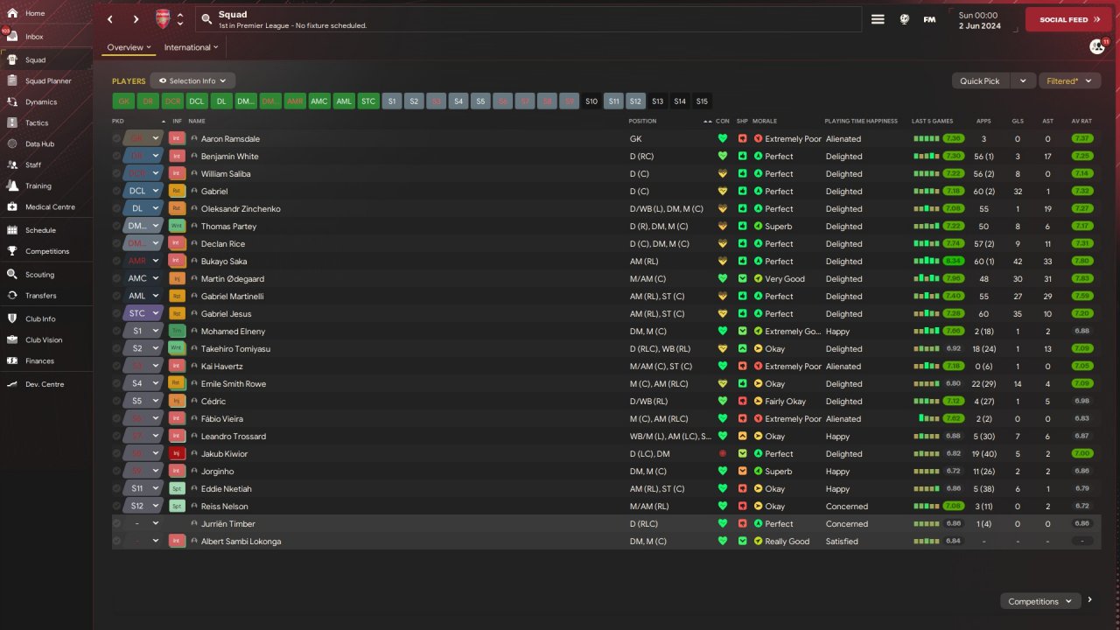
Task: Open Club Vision
Action: pyautogui.click(x=44, y=339)
